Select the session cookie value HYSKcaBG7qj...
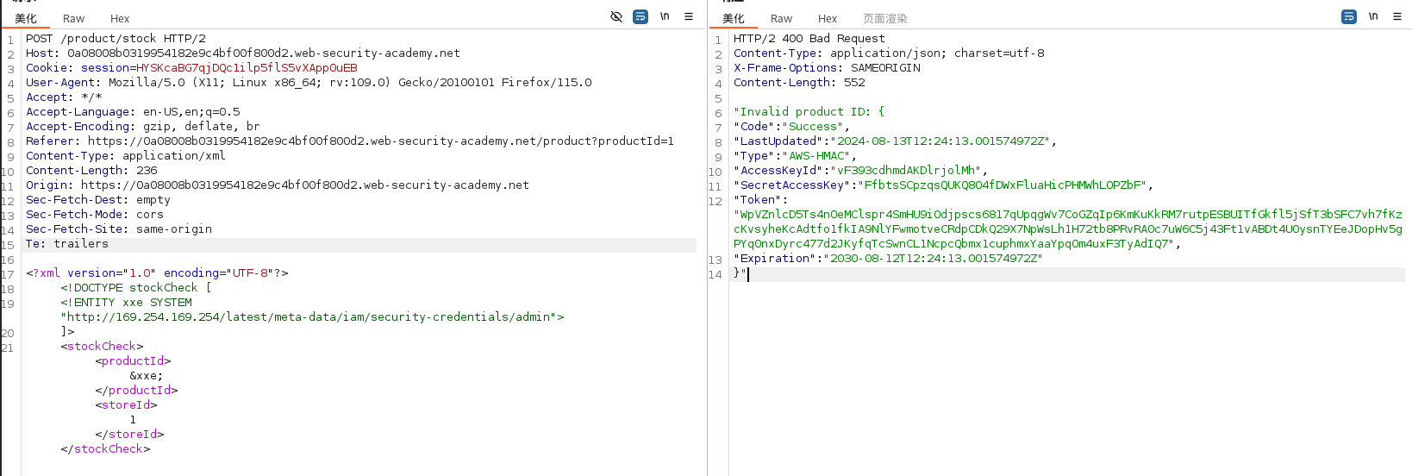The width and height of the screenshot is (1412, 476). pyautogui.click(x=247, y=67)
